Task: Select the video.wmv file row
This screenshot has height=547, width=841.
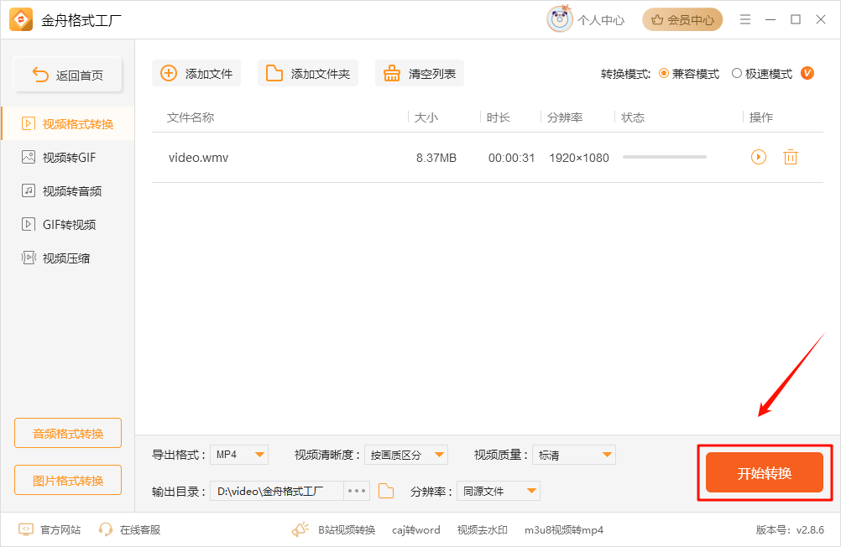Action: pyautogui.click(x=488, y=158)
